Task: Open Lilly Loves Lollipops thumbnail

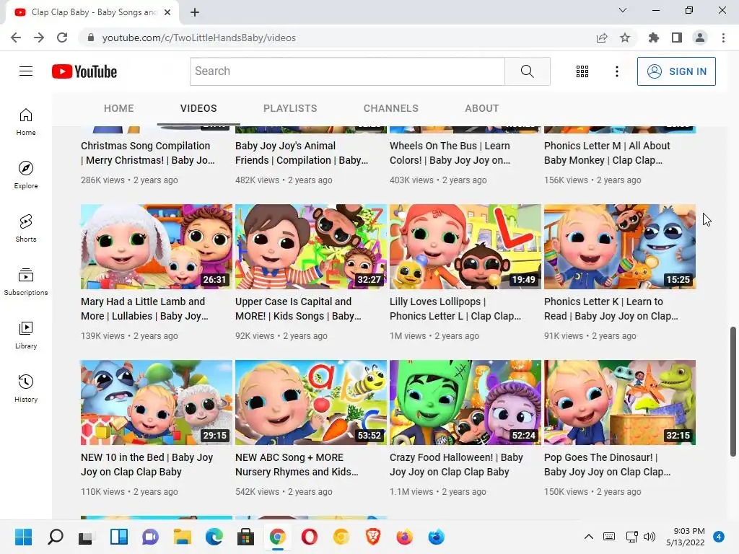Action: point(465,247)
